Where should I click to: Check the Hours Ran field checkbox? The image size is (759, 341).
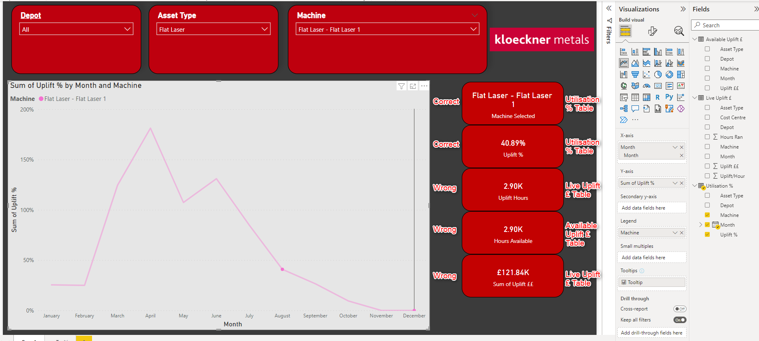point(707,137)
